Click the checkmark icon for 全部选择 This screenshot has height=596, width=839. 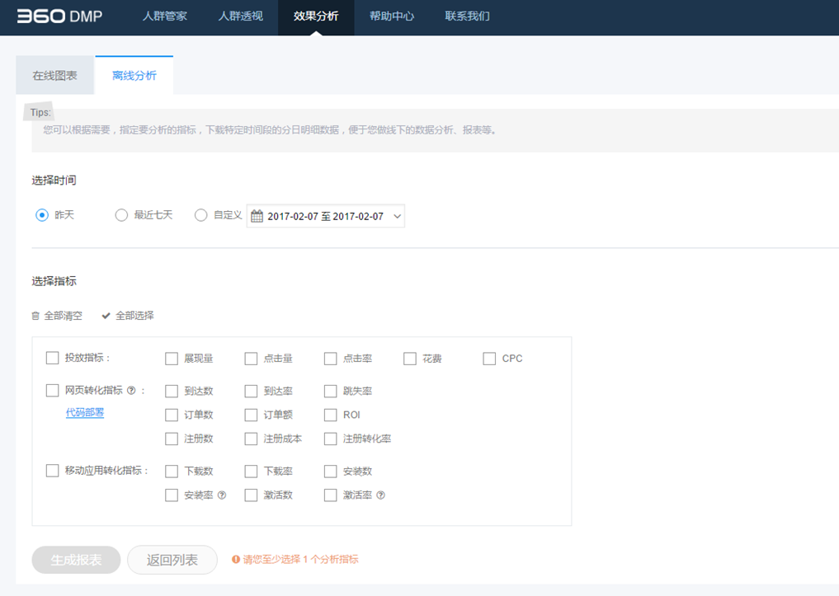(106, 316)
